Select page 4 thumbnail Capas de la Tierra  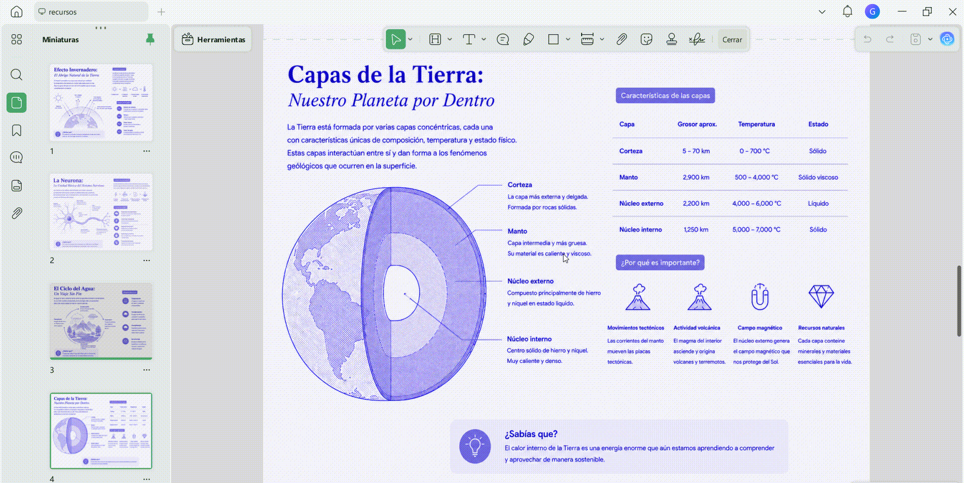point(101,431)
